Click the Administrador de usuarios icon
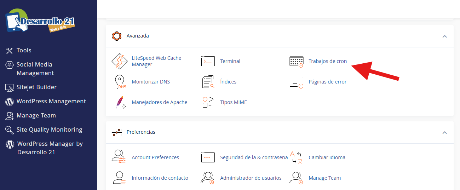 [x=208, y=178]
